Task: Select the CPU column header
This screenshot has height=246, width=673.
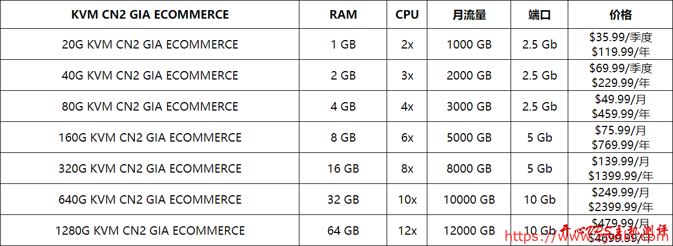Action: [407, 15]
